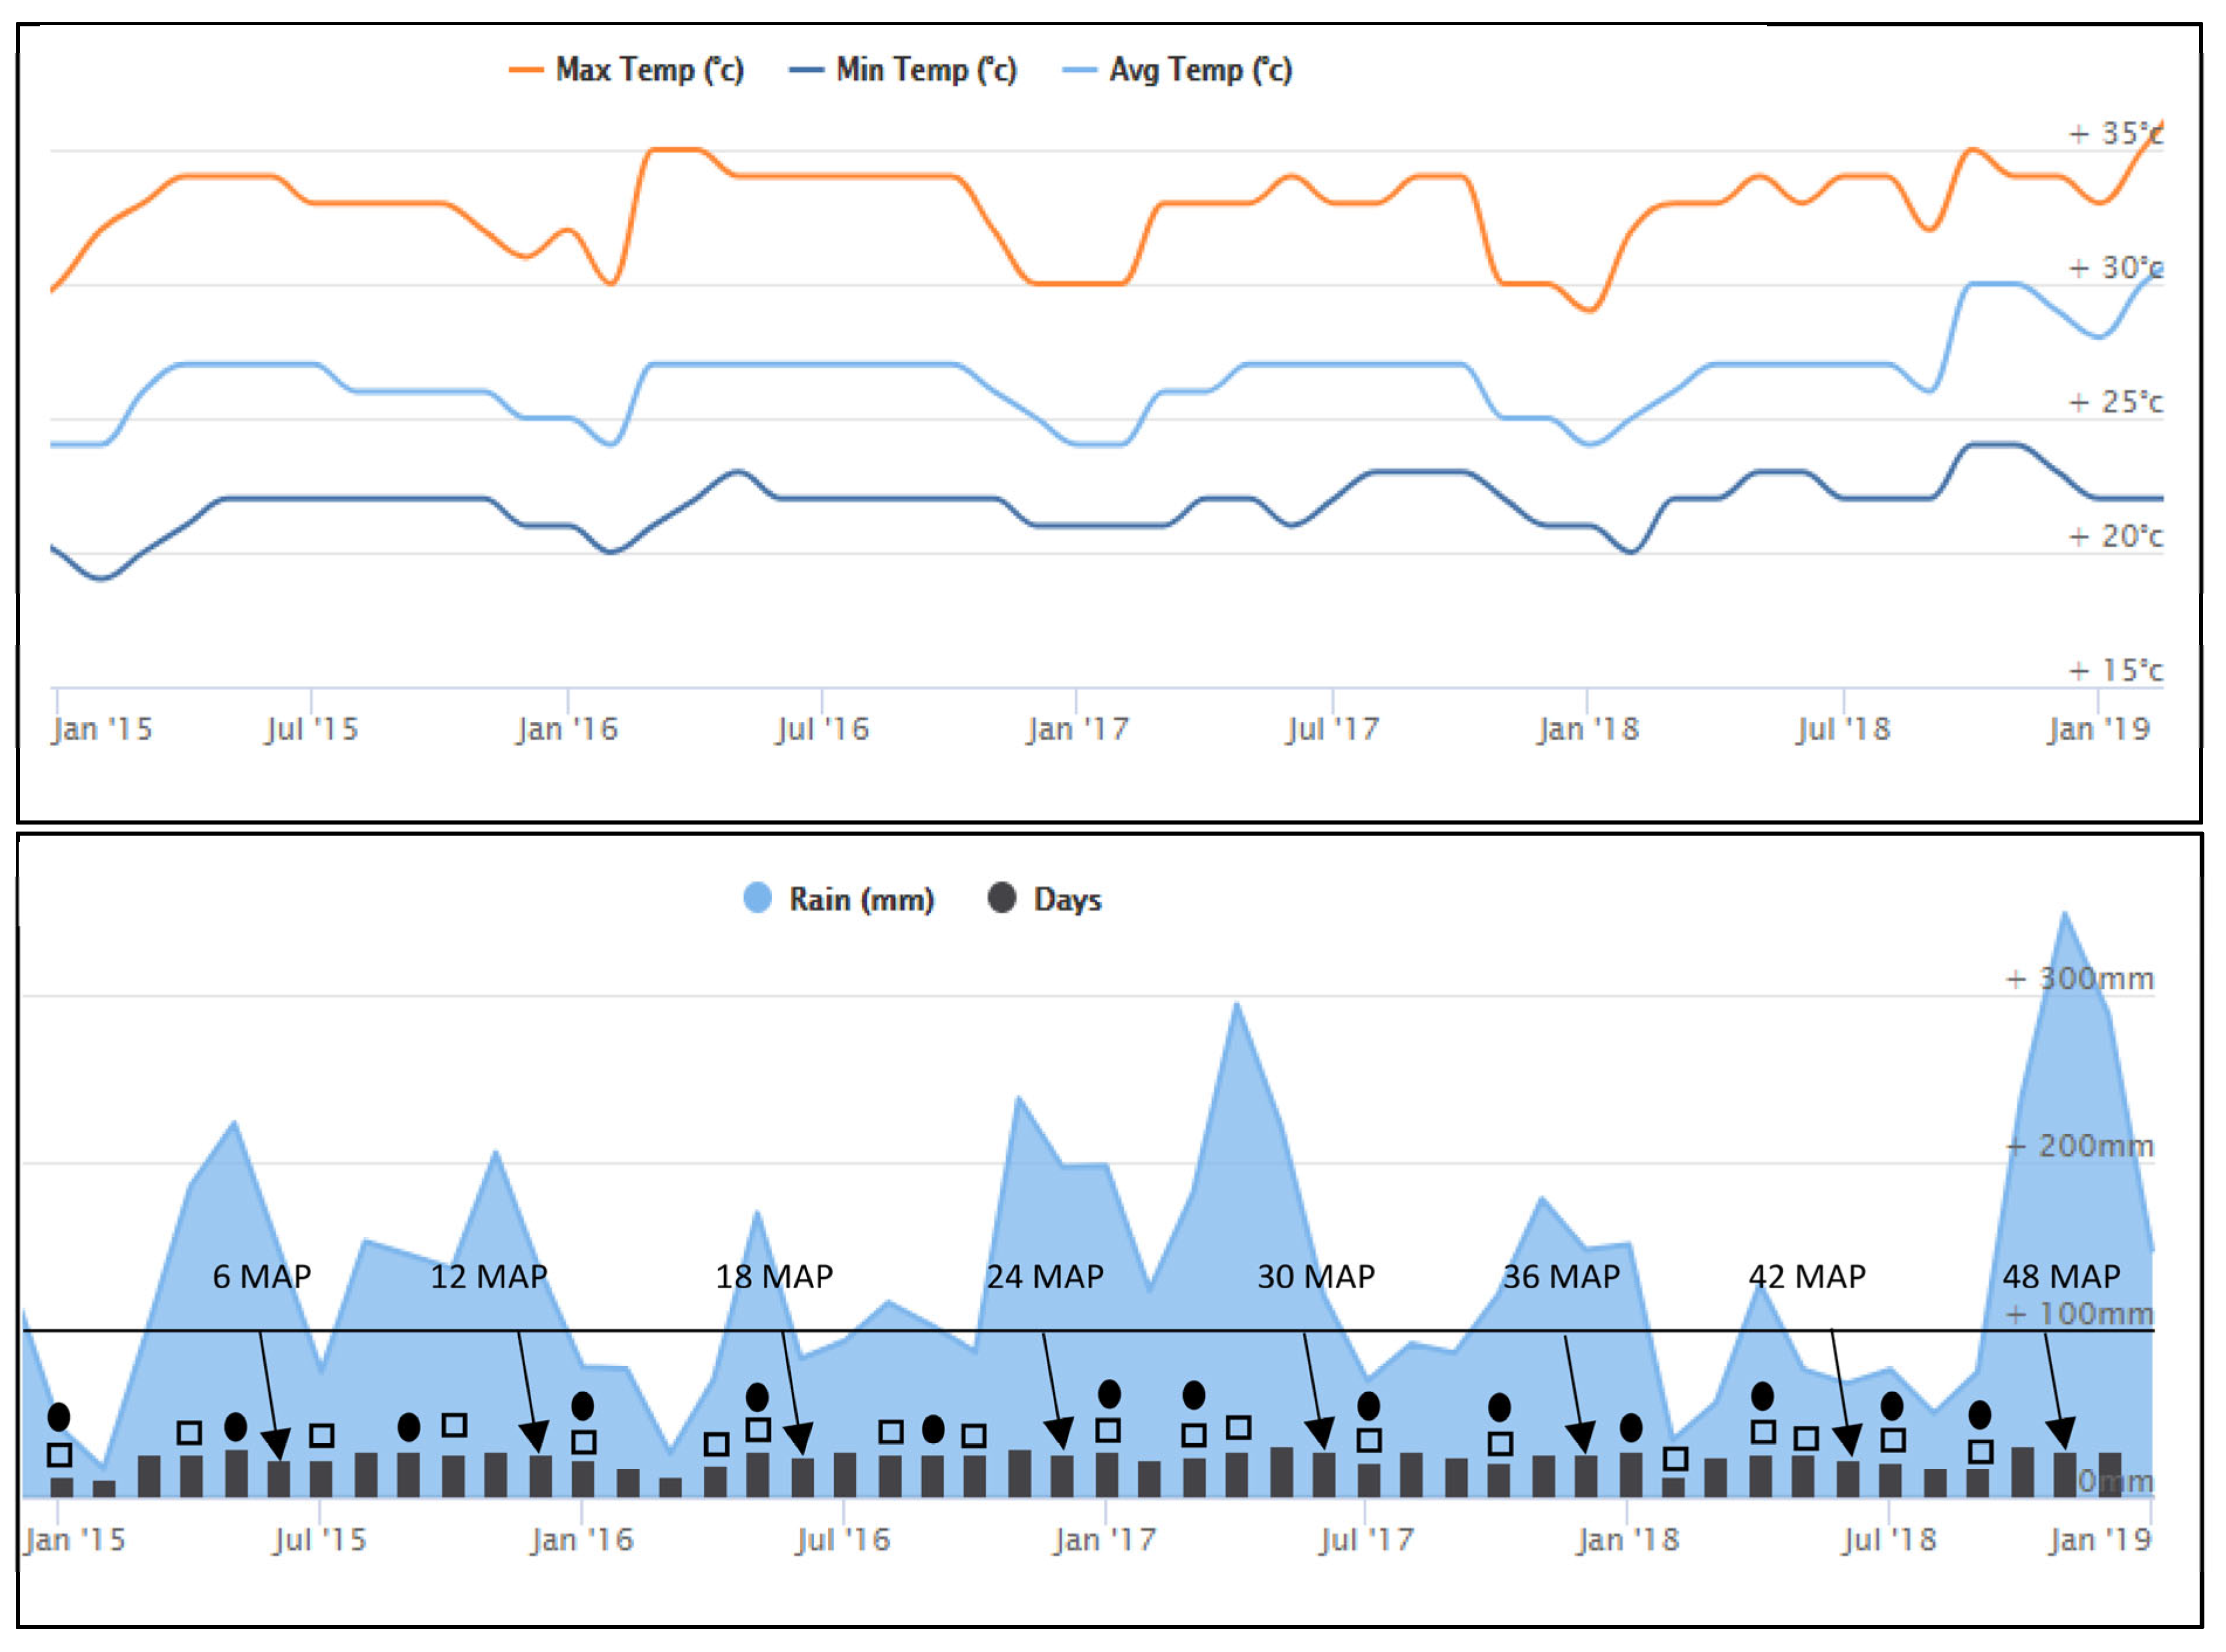The image size is (2226, 1652).
Task: Click the Jul '16 label on temperature axis
Action: [823, 729]
